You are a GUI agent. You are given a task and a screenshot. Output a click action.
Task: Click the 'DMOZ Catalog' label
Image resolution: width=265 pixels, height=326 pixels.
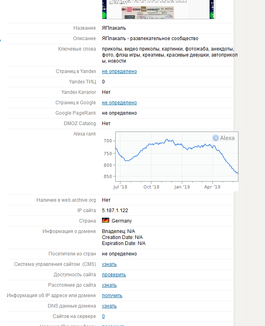pyautogui.click(x=80, y=123)
